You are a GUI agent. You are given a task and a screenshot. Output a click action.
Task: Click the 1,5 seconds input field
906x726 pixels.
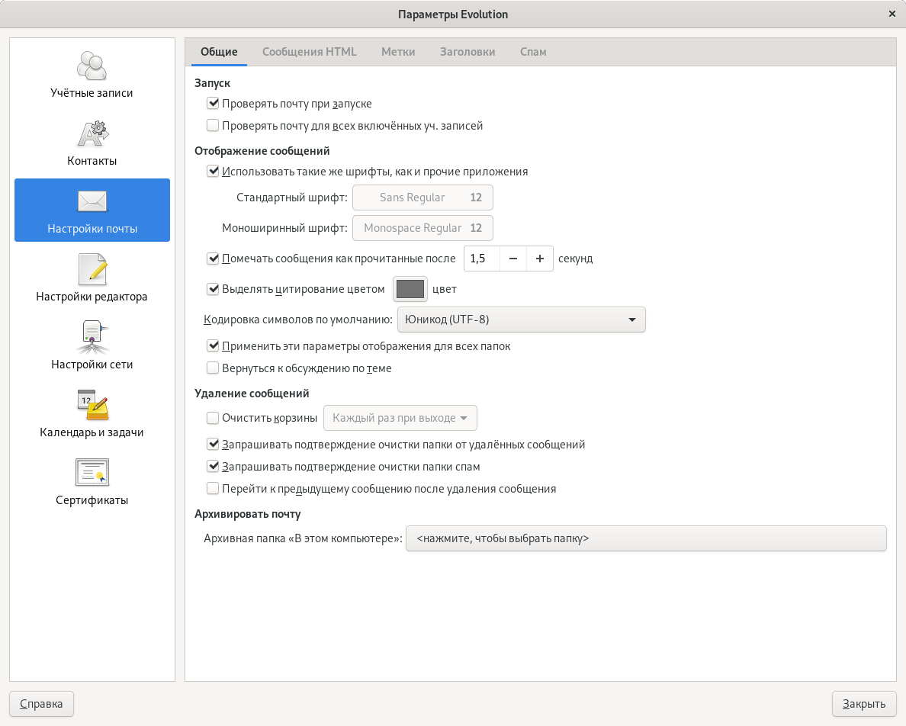tap(482, 259)
